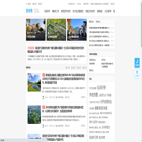Click the like icon on second article
142x142 pixels.
coord(82,125)
